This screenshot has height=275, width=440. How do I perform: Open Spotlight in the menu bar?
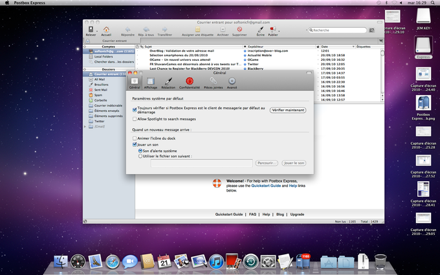point(433,3)
